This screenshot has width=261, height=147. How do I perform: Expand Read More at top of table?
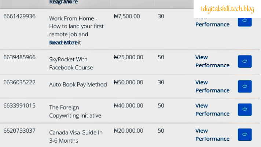click(x=63, y=2)
